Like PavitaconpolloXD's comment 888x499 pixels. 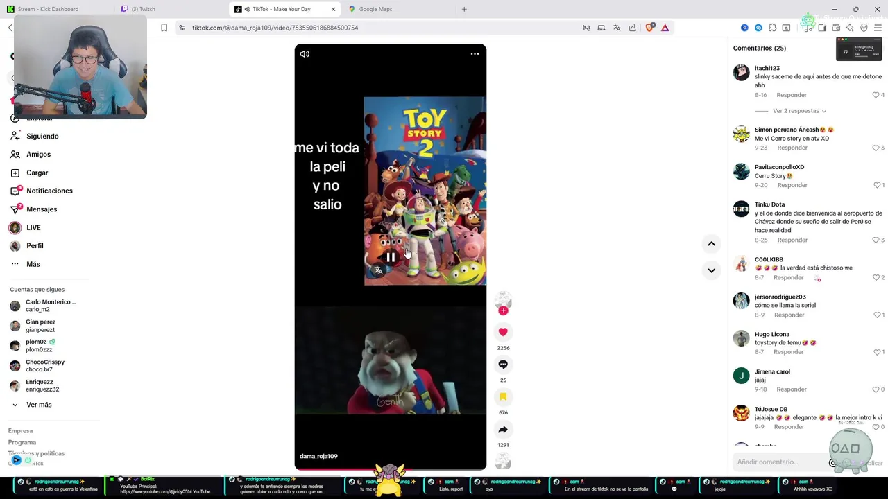click(876, 185)
